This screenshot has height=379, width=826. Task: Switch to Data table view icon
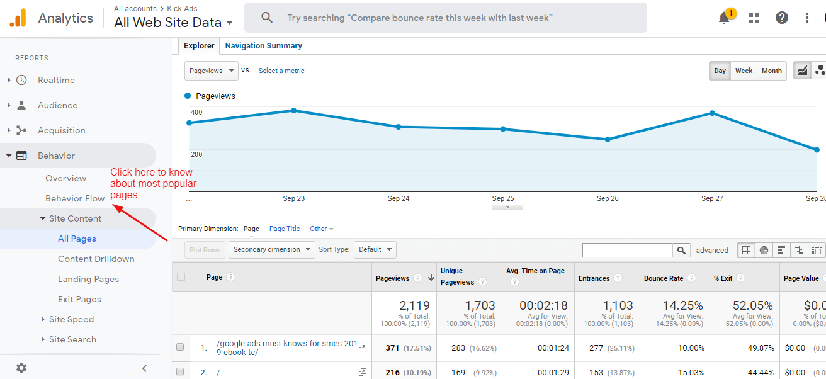pyautogui.click(x=746, y=250)
